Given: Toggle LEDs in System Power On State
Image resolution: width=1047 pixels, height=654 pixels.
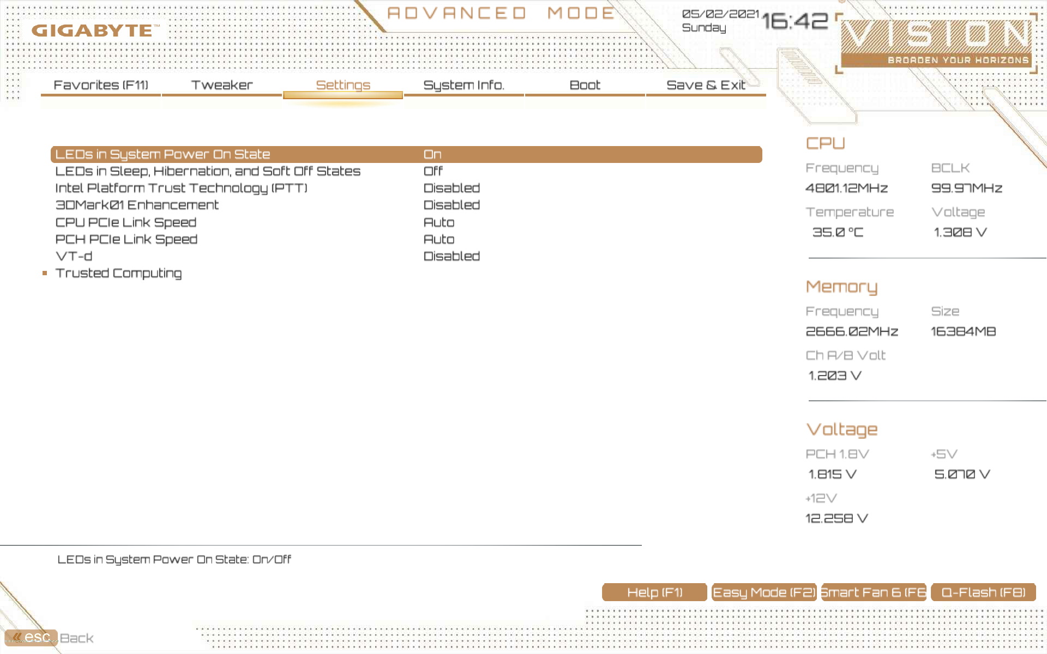Looking at the screenshot, I should (432, 154).
